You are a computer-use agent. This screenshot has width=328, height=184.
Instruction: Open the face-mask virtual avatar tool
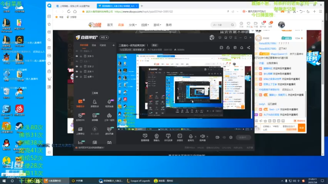[x=109, y=131]
